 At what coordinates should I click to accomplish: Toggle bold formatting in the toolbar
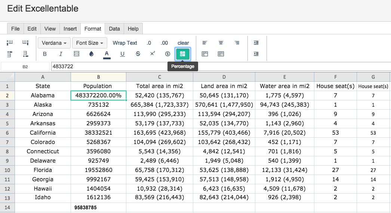pyautogui.click(x=45, y=54)
